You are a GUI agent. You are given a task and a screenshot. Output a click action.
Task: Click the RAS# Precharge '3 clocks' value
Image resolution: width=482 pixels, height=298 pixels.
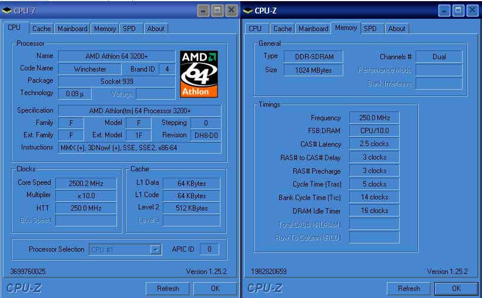tap(374, 171)
